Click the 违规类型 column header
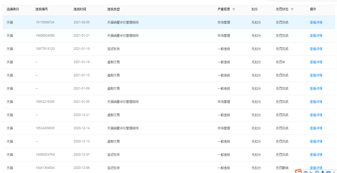The height and width of the screenshot is (173, 337). click(113, 9)
